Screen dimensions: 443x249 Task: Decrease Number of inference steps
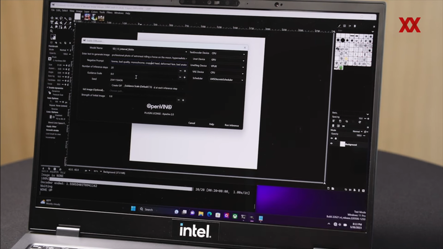click(181, 71)
